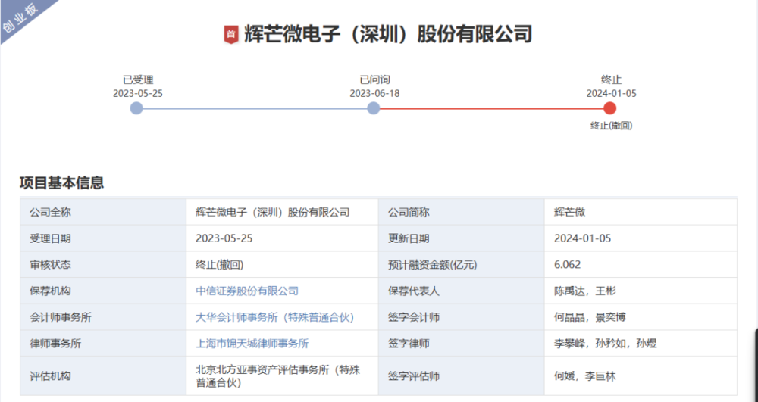Click the company title 辉芒微电子（深圳）股份有限公司
Viewport: 758px width, 402px height.
pos(388,34)
